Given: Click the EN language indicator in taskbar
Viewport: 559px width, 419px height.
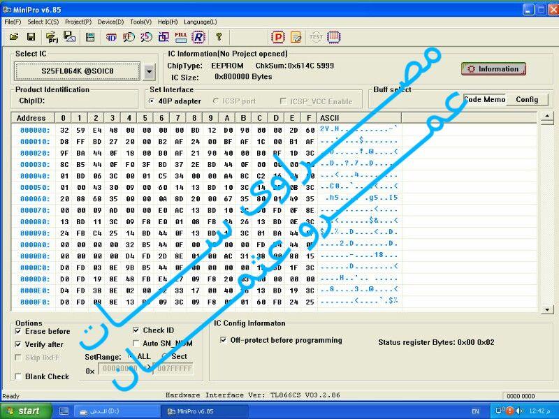Looking at the screenshot, I should (475, 411).
